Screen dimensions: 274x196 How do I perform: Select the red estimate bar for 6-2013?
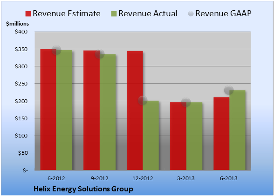click(x=221, y=134)
